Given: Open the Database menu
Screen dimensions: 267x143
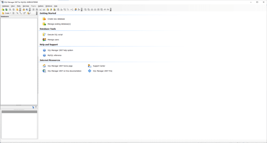Looking at the screenshot, I should coord(5,6).
